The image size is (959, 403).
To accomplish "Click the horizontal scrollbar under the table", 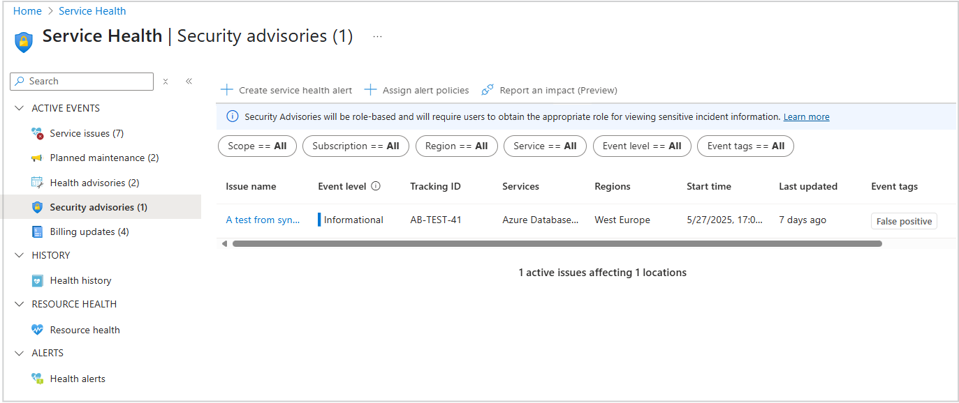I will [557, 244].
